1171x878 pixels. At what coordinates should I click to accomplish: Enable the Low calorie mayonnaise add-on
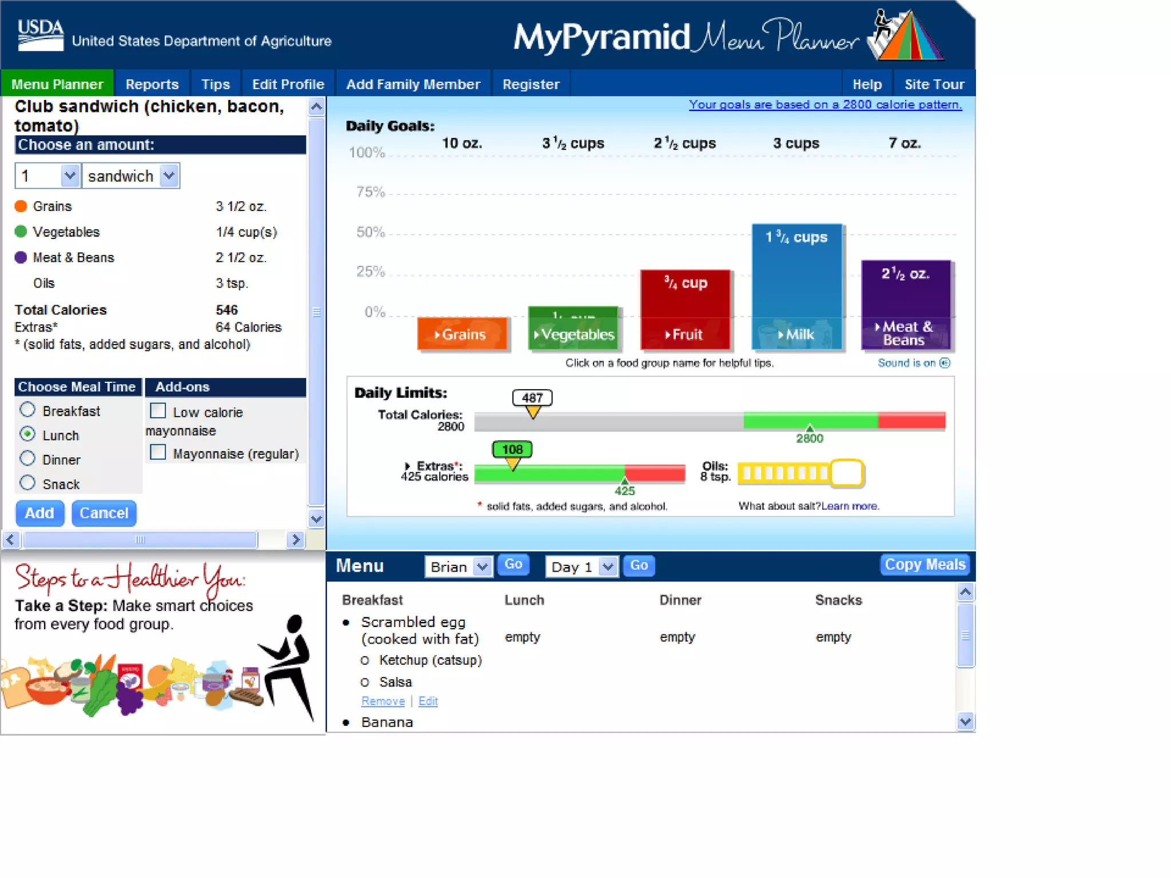point(158,410)
